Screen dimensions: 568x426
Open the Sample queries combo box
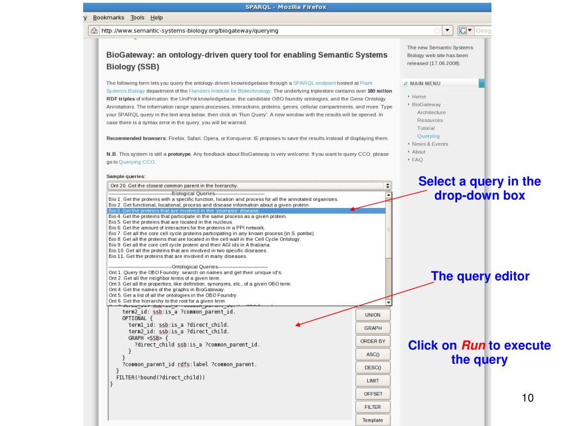point(249,186)
